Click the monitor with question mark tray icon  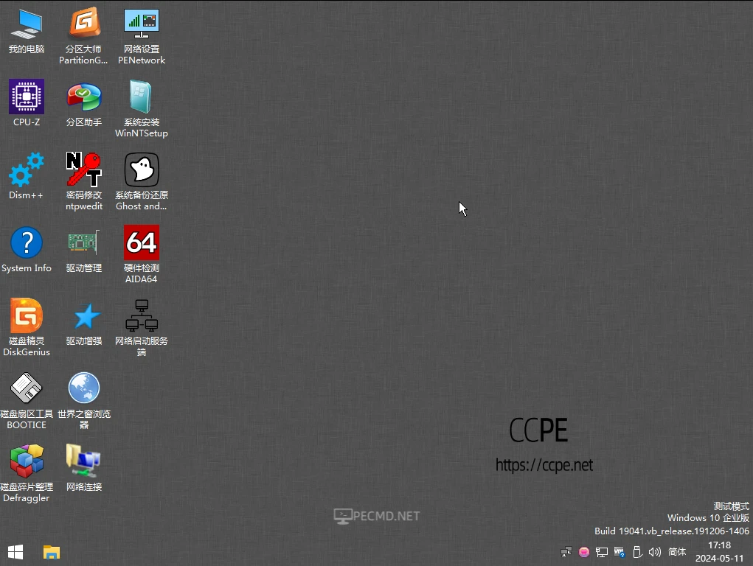coord(620,552)
